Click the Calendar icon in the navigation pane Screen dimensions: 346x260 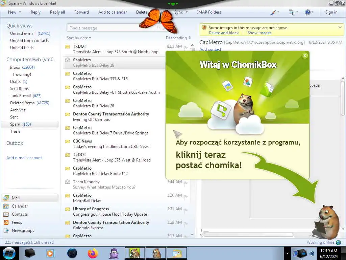click(x=6, y=206)
